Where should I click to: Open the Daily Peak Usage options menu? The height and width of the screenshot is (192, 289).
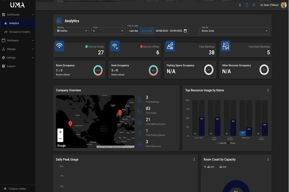(194, 159)
